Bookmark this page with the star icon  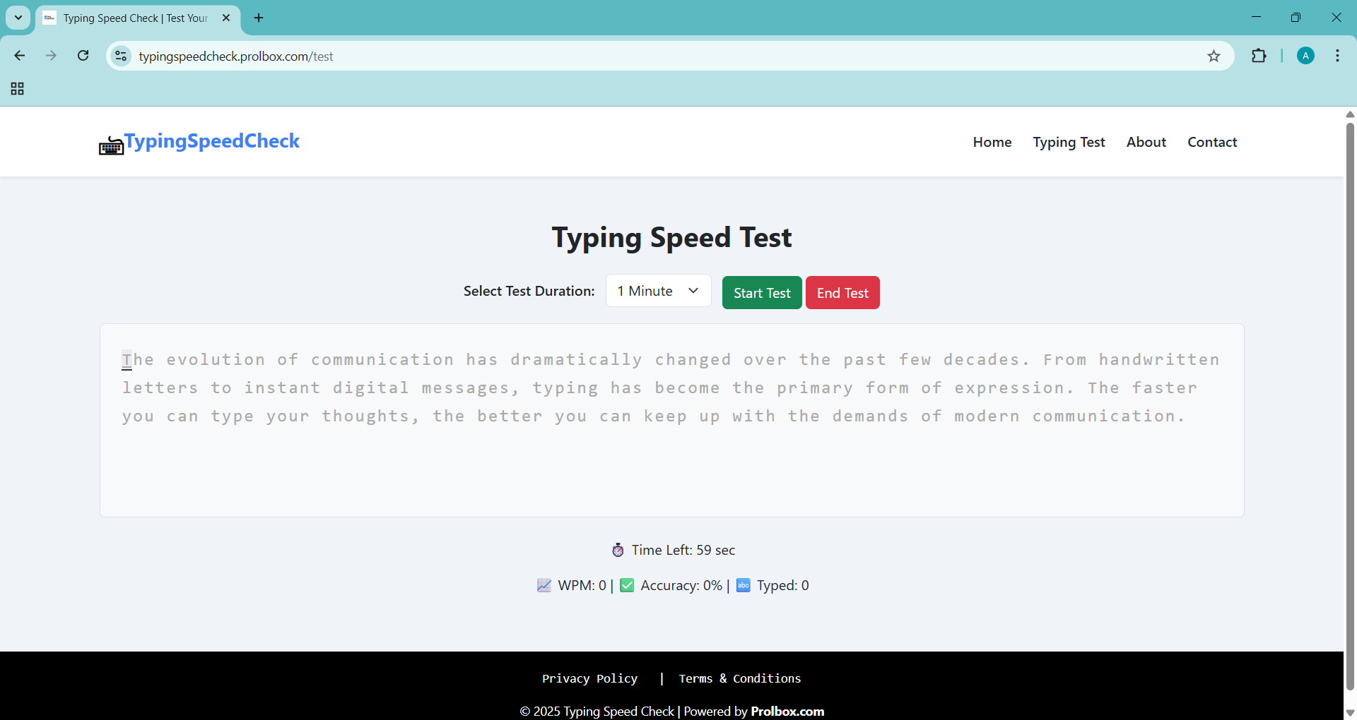(x=1214, y=56)
